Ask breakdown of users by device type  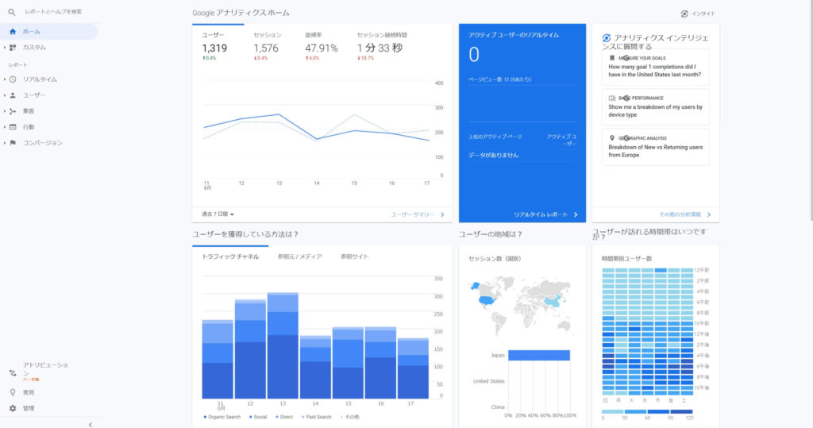[655, 107]
